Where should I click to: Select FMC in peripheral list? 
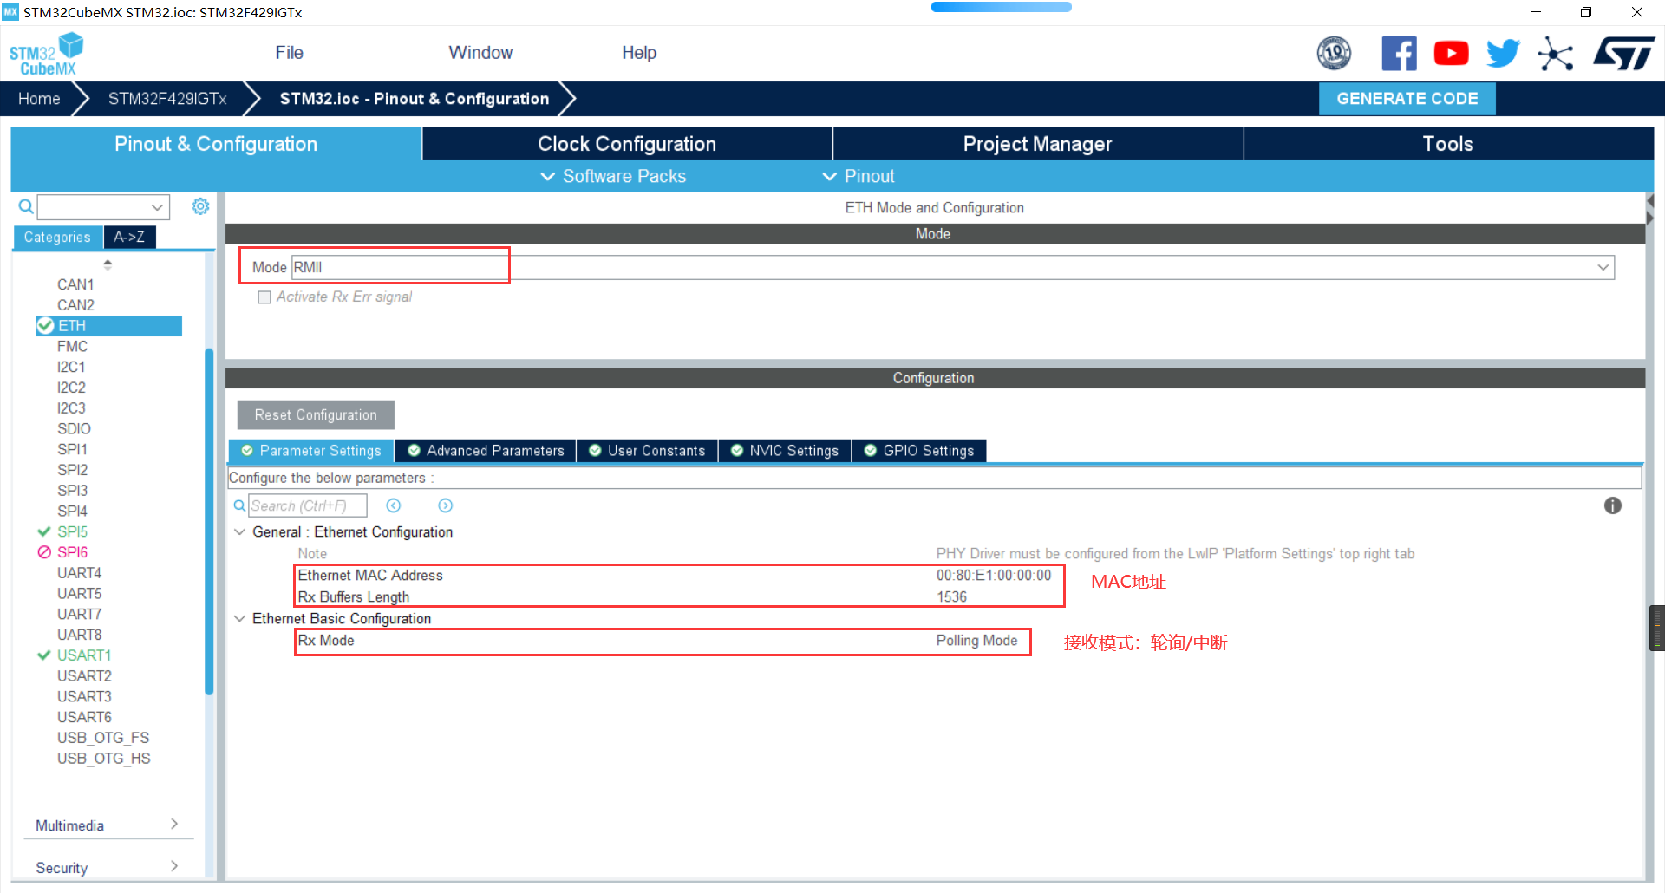click(x=72, y=346)
